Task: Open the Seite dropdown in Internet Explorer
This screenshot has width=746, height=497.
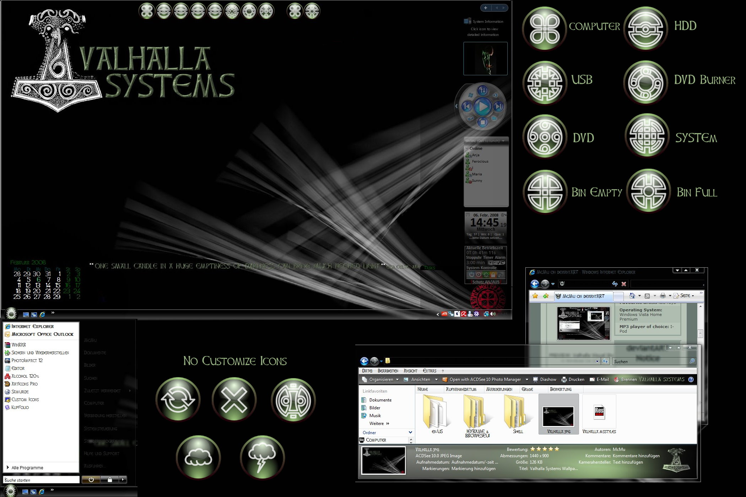Action: tap(684, 295)
